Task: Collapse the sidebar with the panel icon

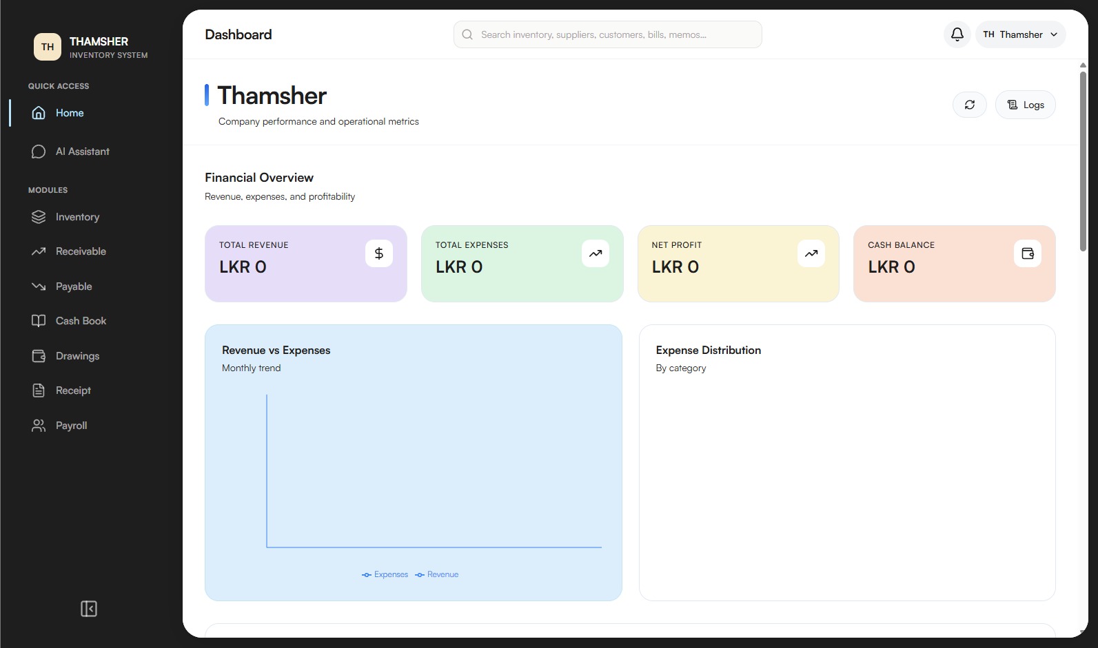Action: 89,609
